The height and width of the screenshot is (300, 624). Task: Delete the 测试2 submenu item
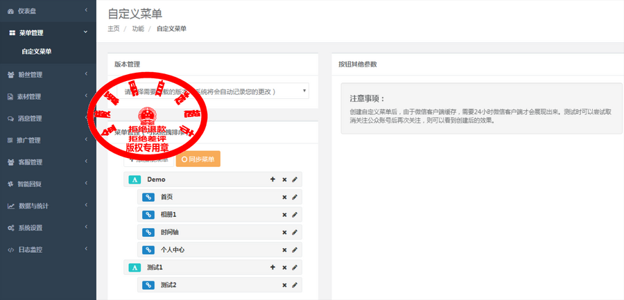click(x=284, y=285)
